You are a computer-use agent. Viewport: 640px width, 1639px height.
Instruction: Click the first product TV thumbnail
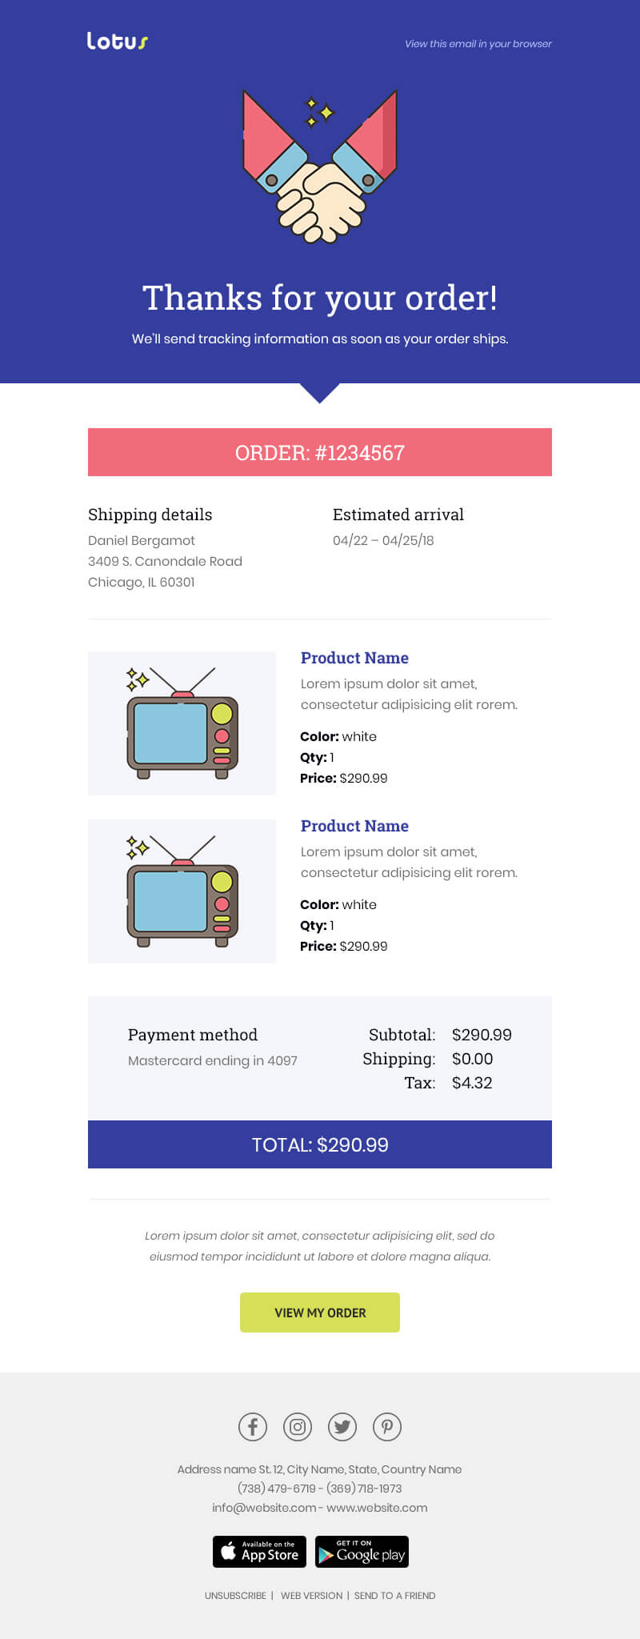coord(182,723)
